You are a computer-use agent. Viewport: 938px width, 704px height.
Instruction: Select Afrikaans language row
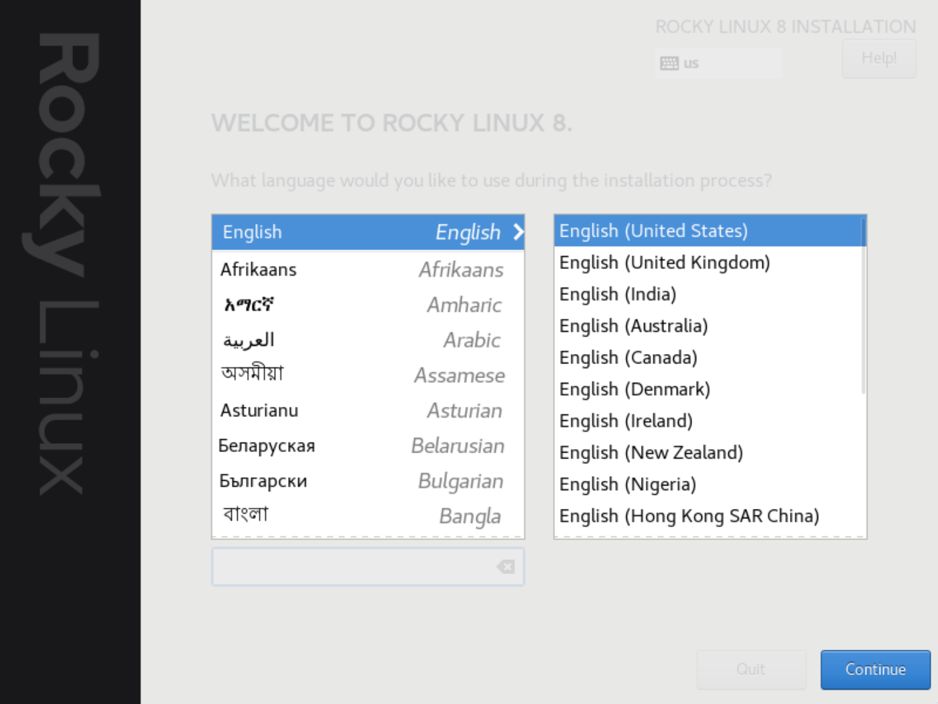pos(368,270)
